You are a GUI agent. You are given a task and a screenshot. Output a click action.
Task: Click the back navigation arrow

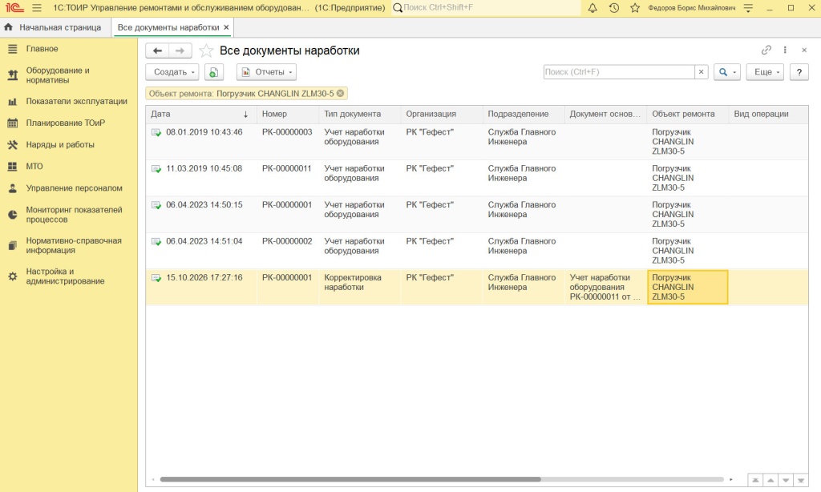pos(157,50)
